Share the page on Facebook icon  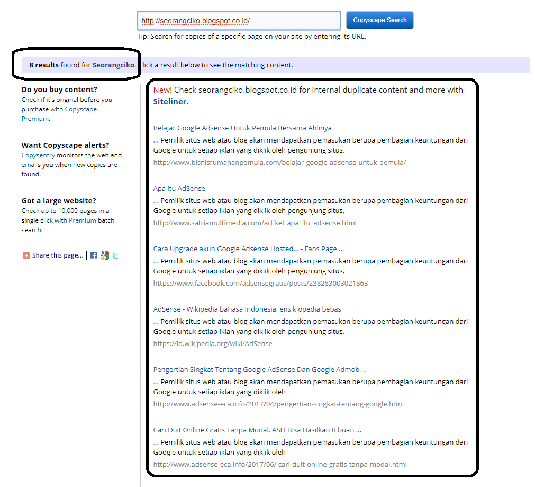tap(94, 255)
